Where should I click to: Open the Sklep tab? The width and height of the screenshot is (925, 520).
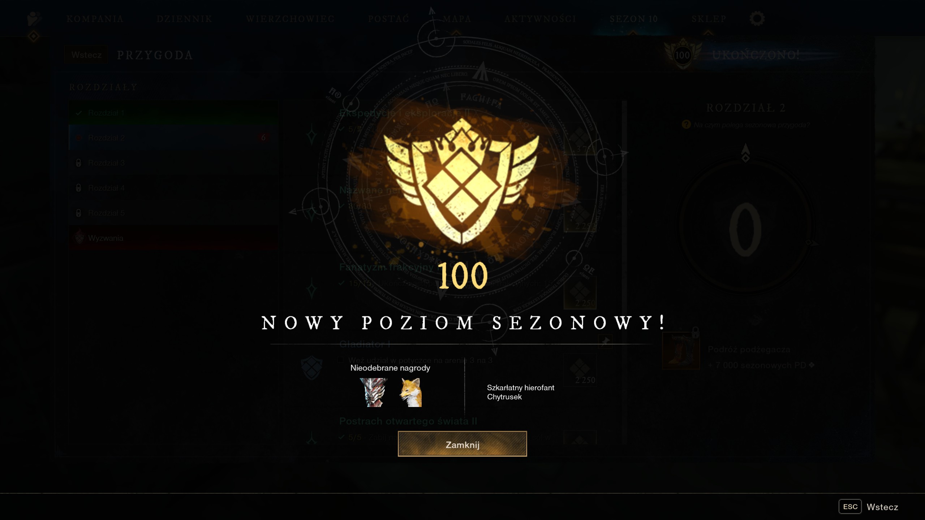pyautogui.click(x=709, y=19)
